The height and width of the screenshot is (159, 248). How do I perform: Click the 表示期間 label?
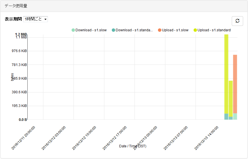pyautogui.click(x=13, y=19)
